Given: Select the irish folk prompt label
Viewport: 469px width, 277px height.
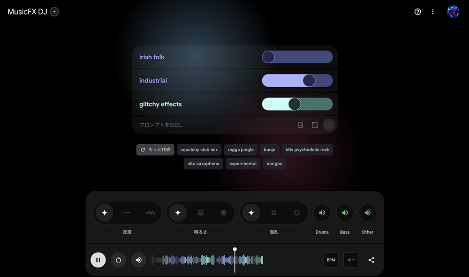Looking at the screenshot, I should pos(151,57).
